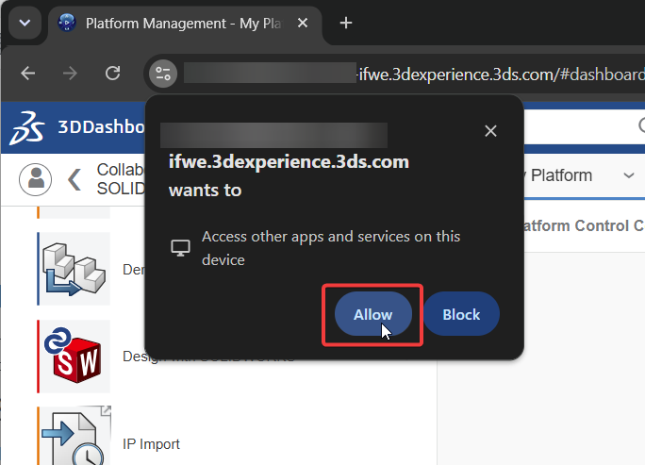
Task: Open the user profile avatar
Action: (36, 179)
